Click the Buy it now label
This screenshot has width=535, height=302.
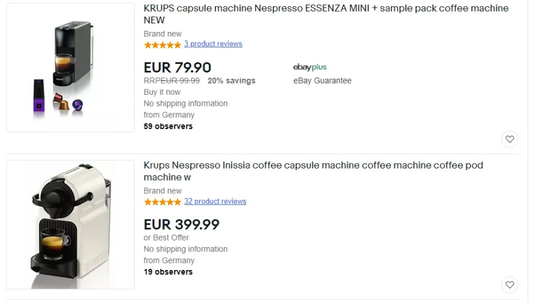(x=162, y=92)
